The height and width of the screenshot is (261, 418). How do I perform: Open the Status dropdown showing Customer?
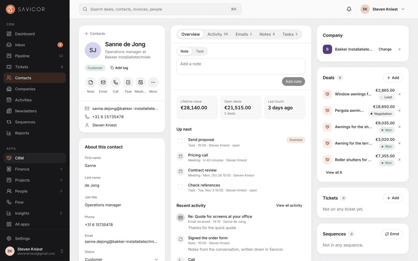coord(122,259)
